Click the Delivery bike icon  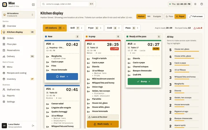(x=4, y=56)
